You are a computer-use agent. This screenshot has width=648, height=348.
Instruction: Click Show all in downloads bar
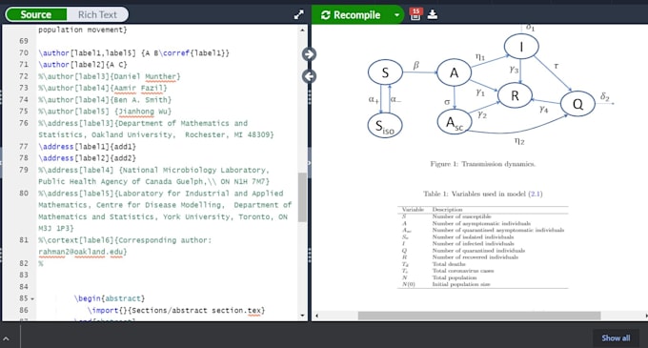coord(616,338)
